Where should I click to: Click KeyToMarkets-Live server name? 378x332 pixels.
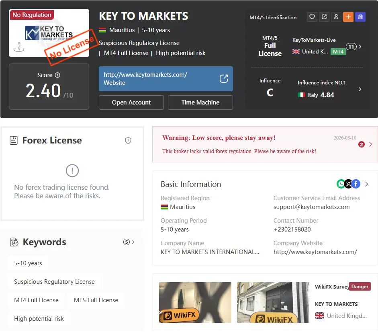tap(314, 40)
